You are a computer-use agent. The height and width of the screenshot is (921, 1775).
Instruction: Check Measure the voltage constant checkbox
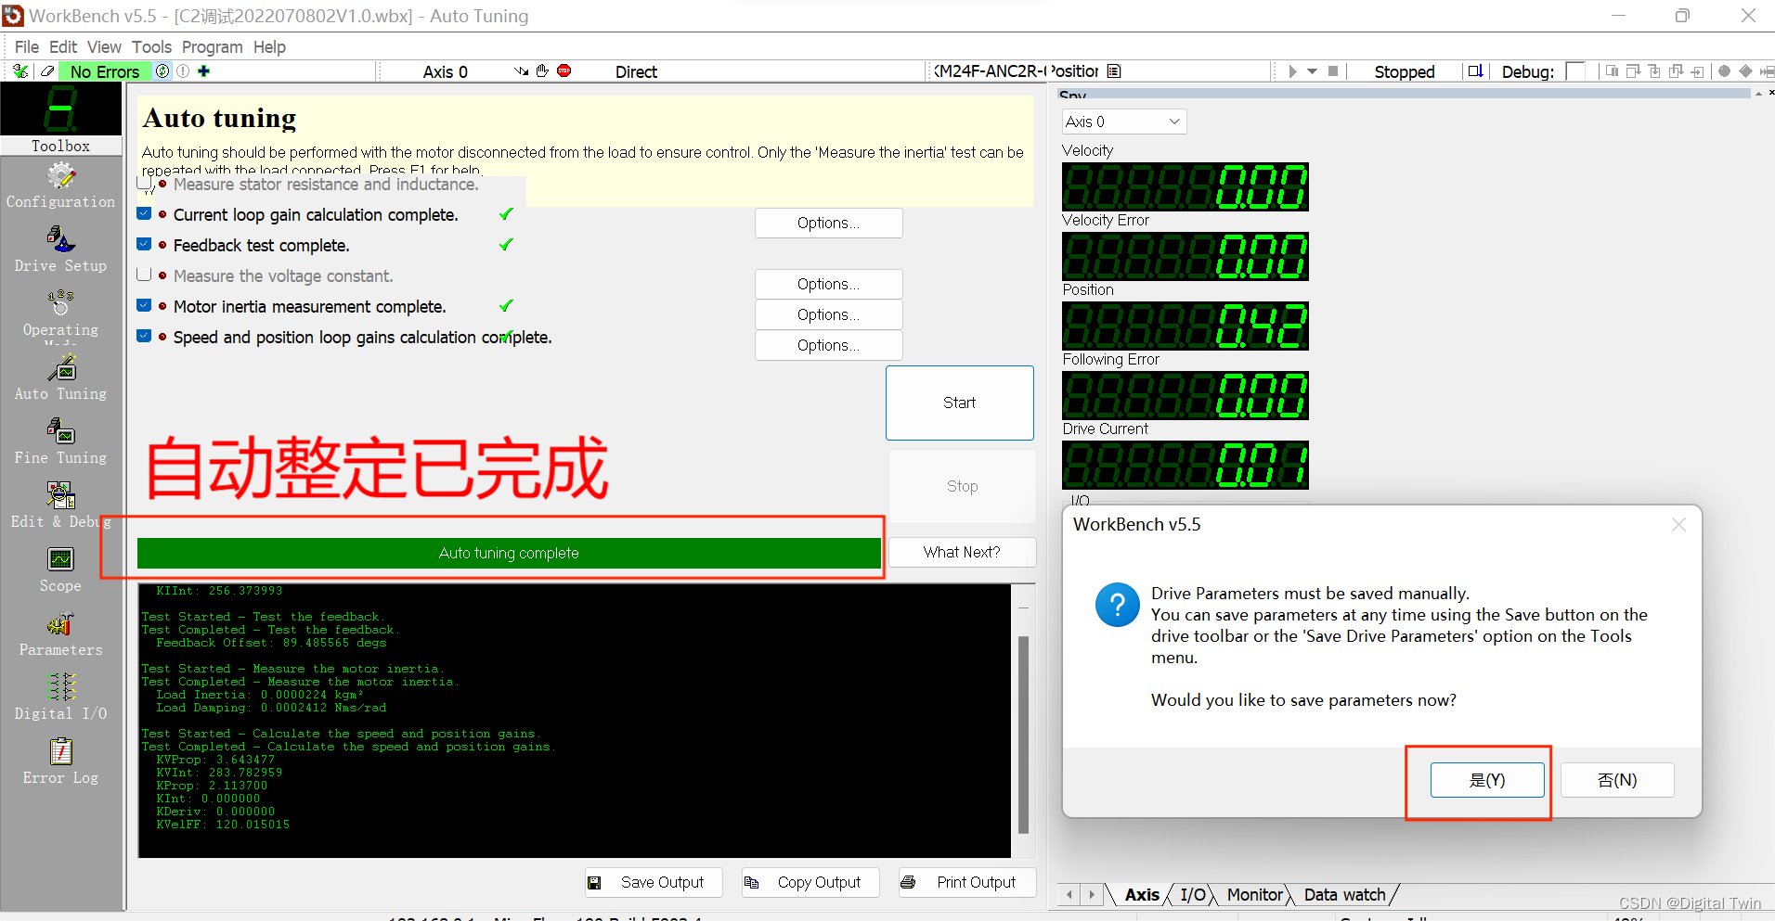[144, 275]
